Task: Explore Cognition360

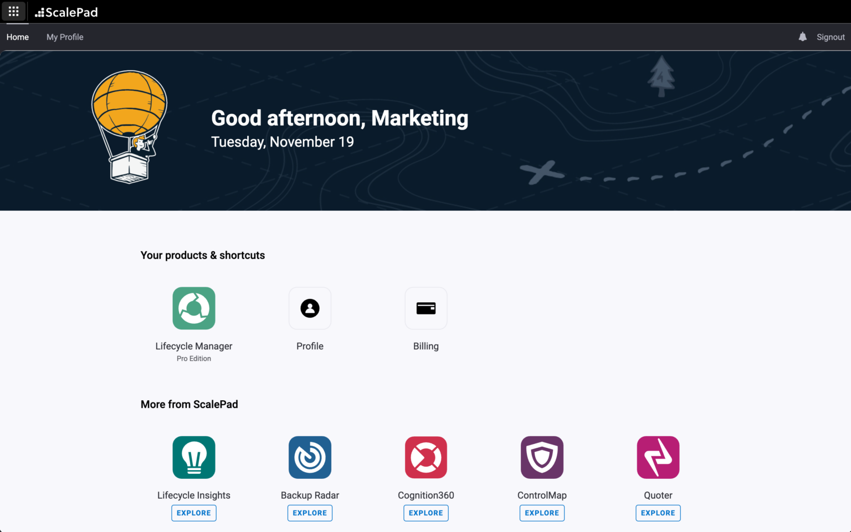Action: [x=425, y=513]
